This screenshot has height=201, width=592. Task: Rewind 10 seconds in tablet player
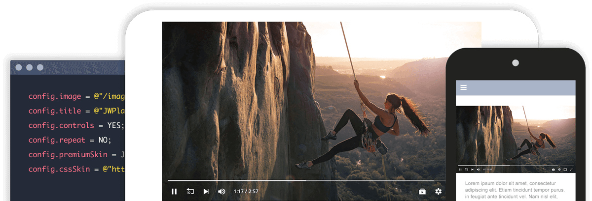point(190,192)
